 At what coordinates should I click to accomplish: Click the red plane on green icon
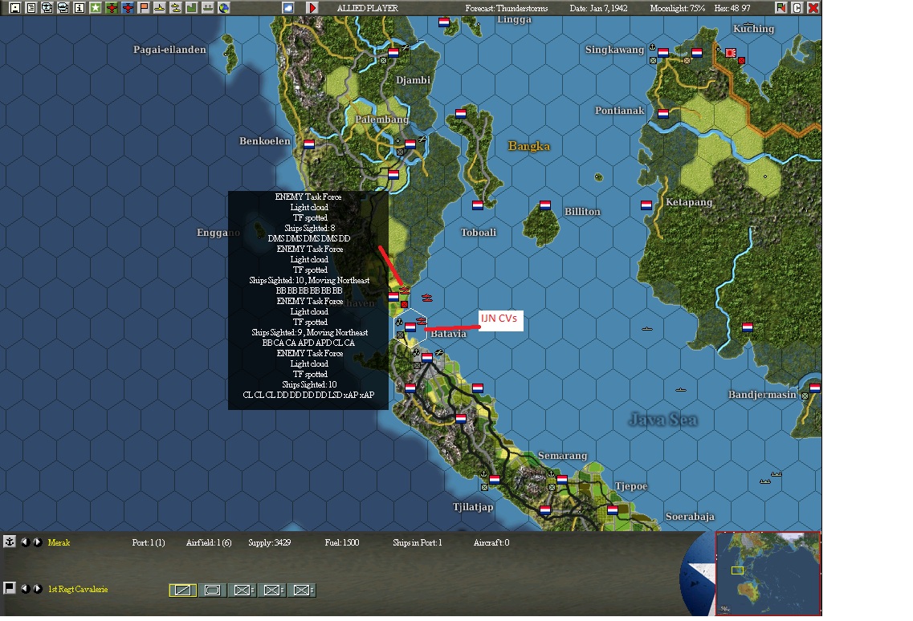pyautogui.click(x=112, y=7)
